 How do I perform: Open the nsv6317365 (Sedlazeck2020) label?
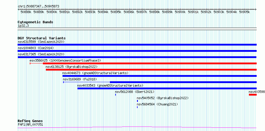[41, 54]
